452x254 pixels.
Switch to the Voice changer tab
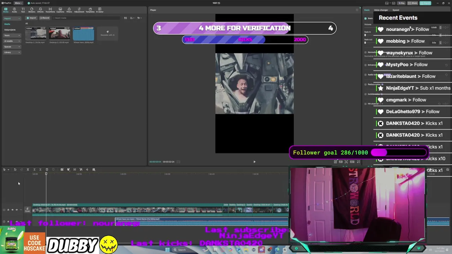(381, 10)
